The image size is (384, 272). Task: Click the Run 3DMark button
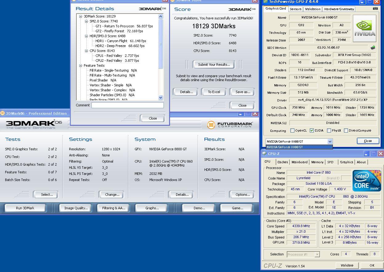(25, 208)
